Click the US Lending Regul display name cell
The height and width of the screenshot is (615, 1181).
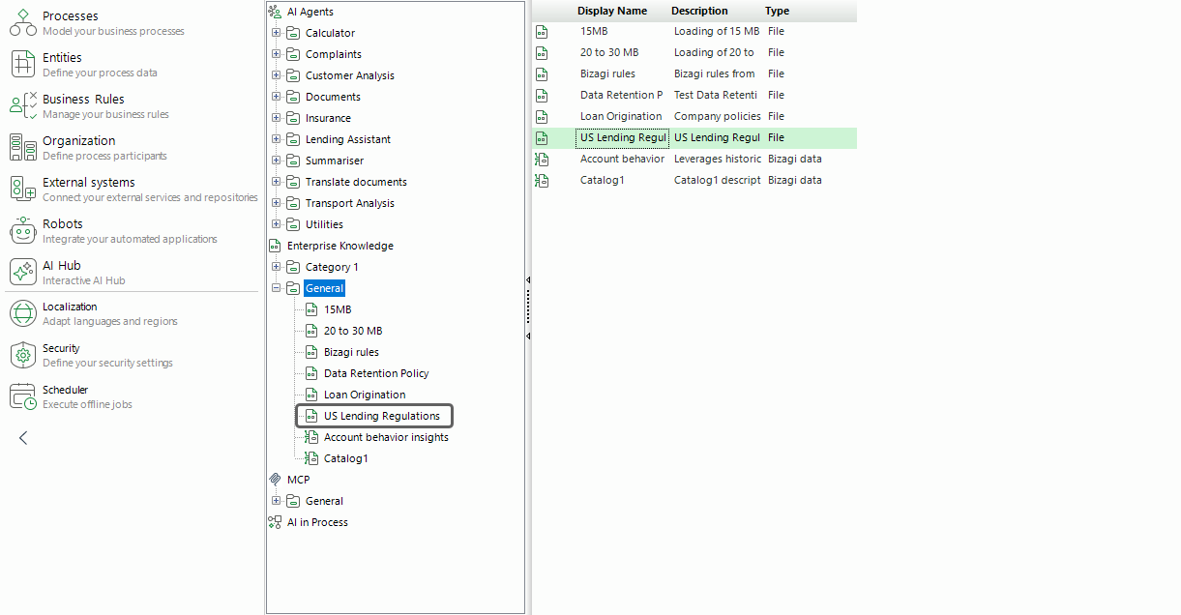623,137
